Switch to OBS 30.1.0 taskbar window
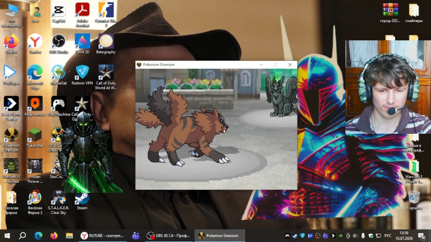The image size is (431, 242). coord(169,236)
